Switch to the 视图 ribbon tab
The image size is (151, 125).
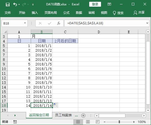tap(104, 13)
